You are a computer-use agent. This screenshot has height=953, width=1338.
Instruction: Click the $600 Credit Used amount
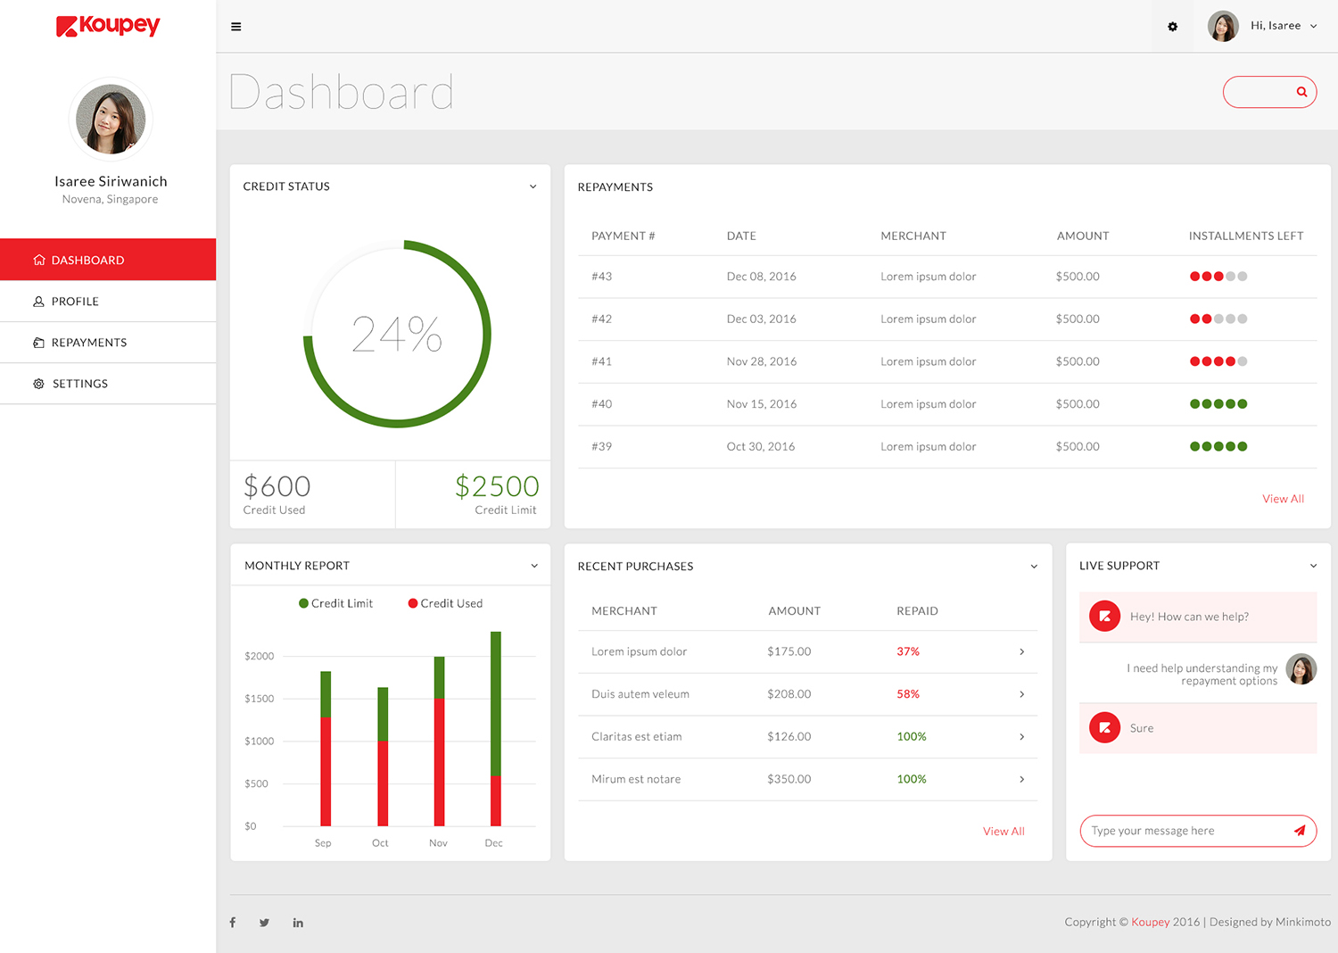pyautogui.click(x=277, y=486)
